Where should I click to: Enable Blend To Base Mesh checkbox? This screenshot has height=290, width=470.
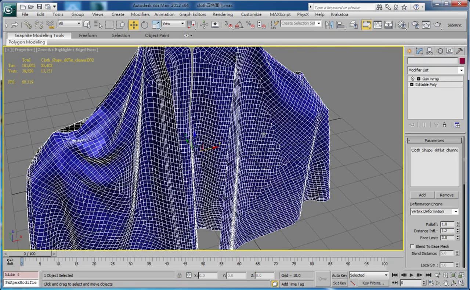(x=412, y=246)
